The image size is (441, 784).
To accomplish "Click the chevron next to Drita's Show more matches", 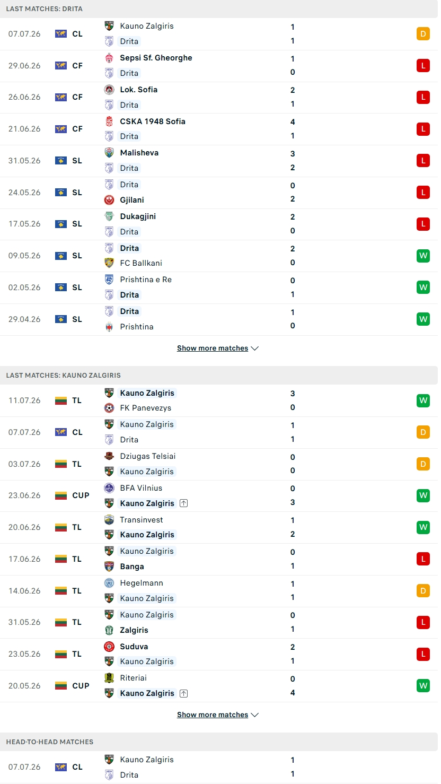I will (x=255, y=349).
